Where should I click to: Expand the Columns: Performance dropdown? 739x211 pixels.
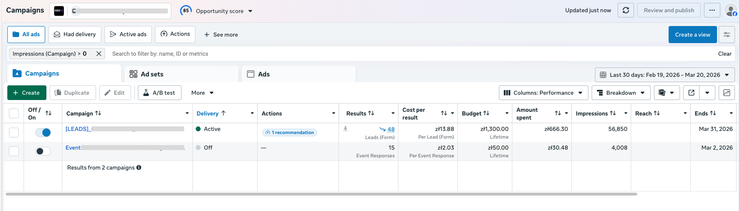point(543,93)
